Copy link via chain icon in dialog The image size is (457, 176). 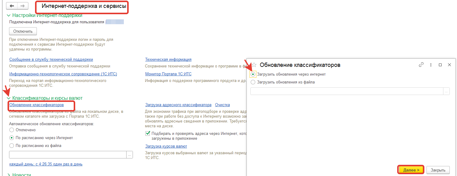point(421,65)
